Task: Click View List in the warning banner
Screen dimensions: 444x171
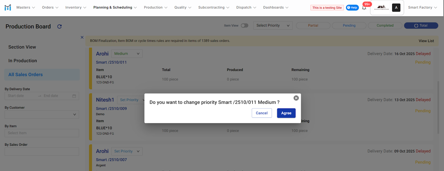Action: (426, 41)
